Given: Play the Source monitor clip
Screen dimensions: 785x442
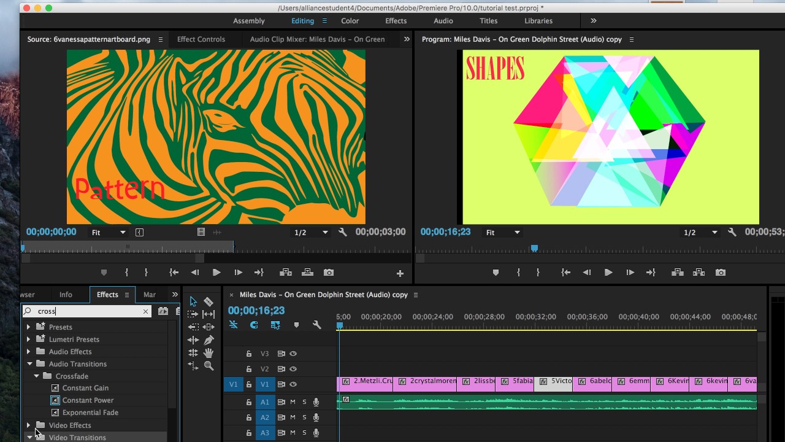Looking at the screenshot, I should pos(216,273).
